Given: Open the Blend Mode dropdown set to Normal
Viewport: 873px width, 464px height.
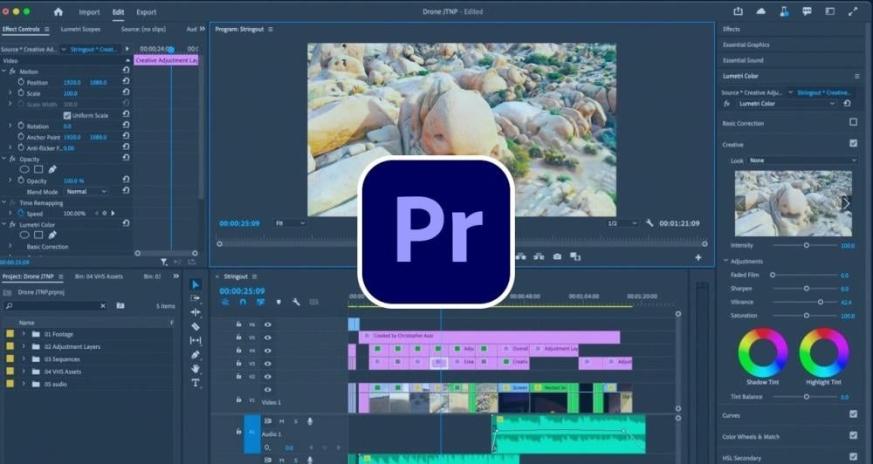Looking at the screenshot, I should [86, 191].
